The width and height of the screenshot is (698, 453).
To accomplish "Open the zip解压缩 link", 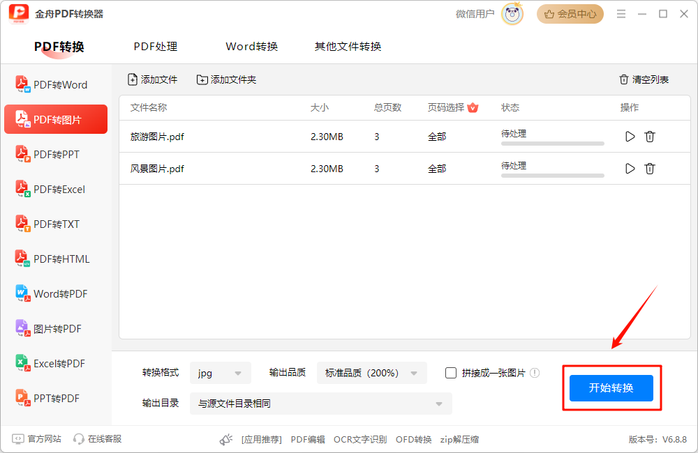I will [x=459, y=439].
